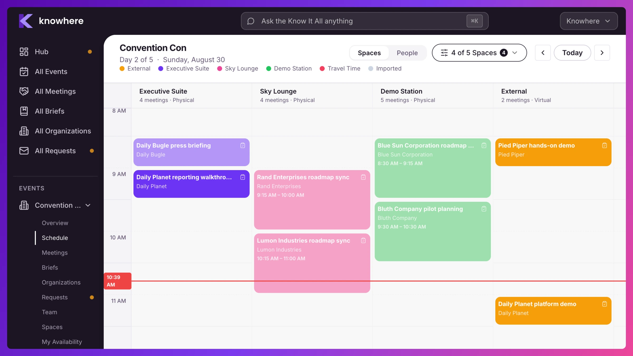Select Schedule under Convention event
This screenshot has width=633, height=356.
[55, 238]
